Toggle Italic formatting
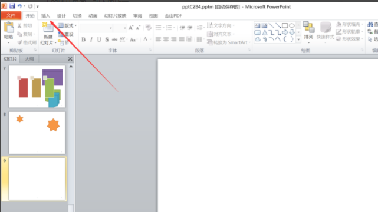 (x=91, y=39)
